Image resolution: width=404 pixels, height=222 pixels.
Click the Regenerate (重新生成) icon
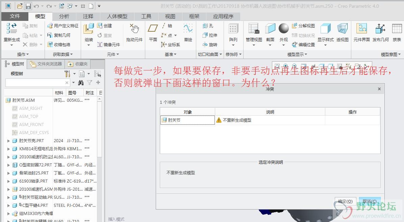click(11, 28)
